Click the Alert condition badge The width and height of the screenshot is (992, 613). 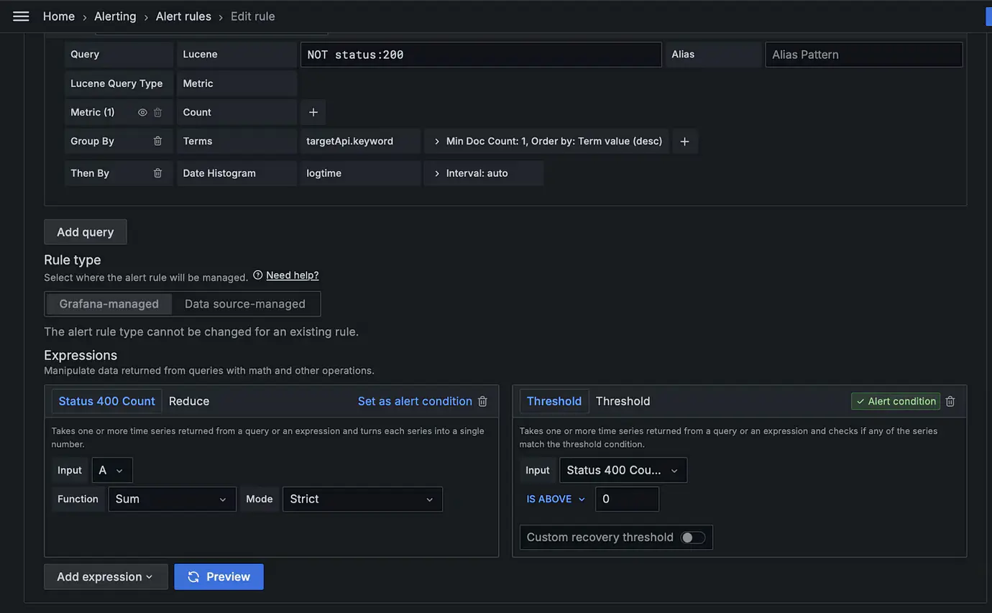[896, 401]
